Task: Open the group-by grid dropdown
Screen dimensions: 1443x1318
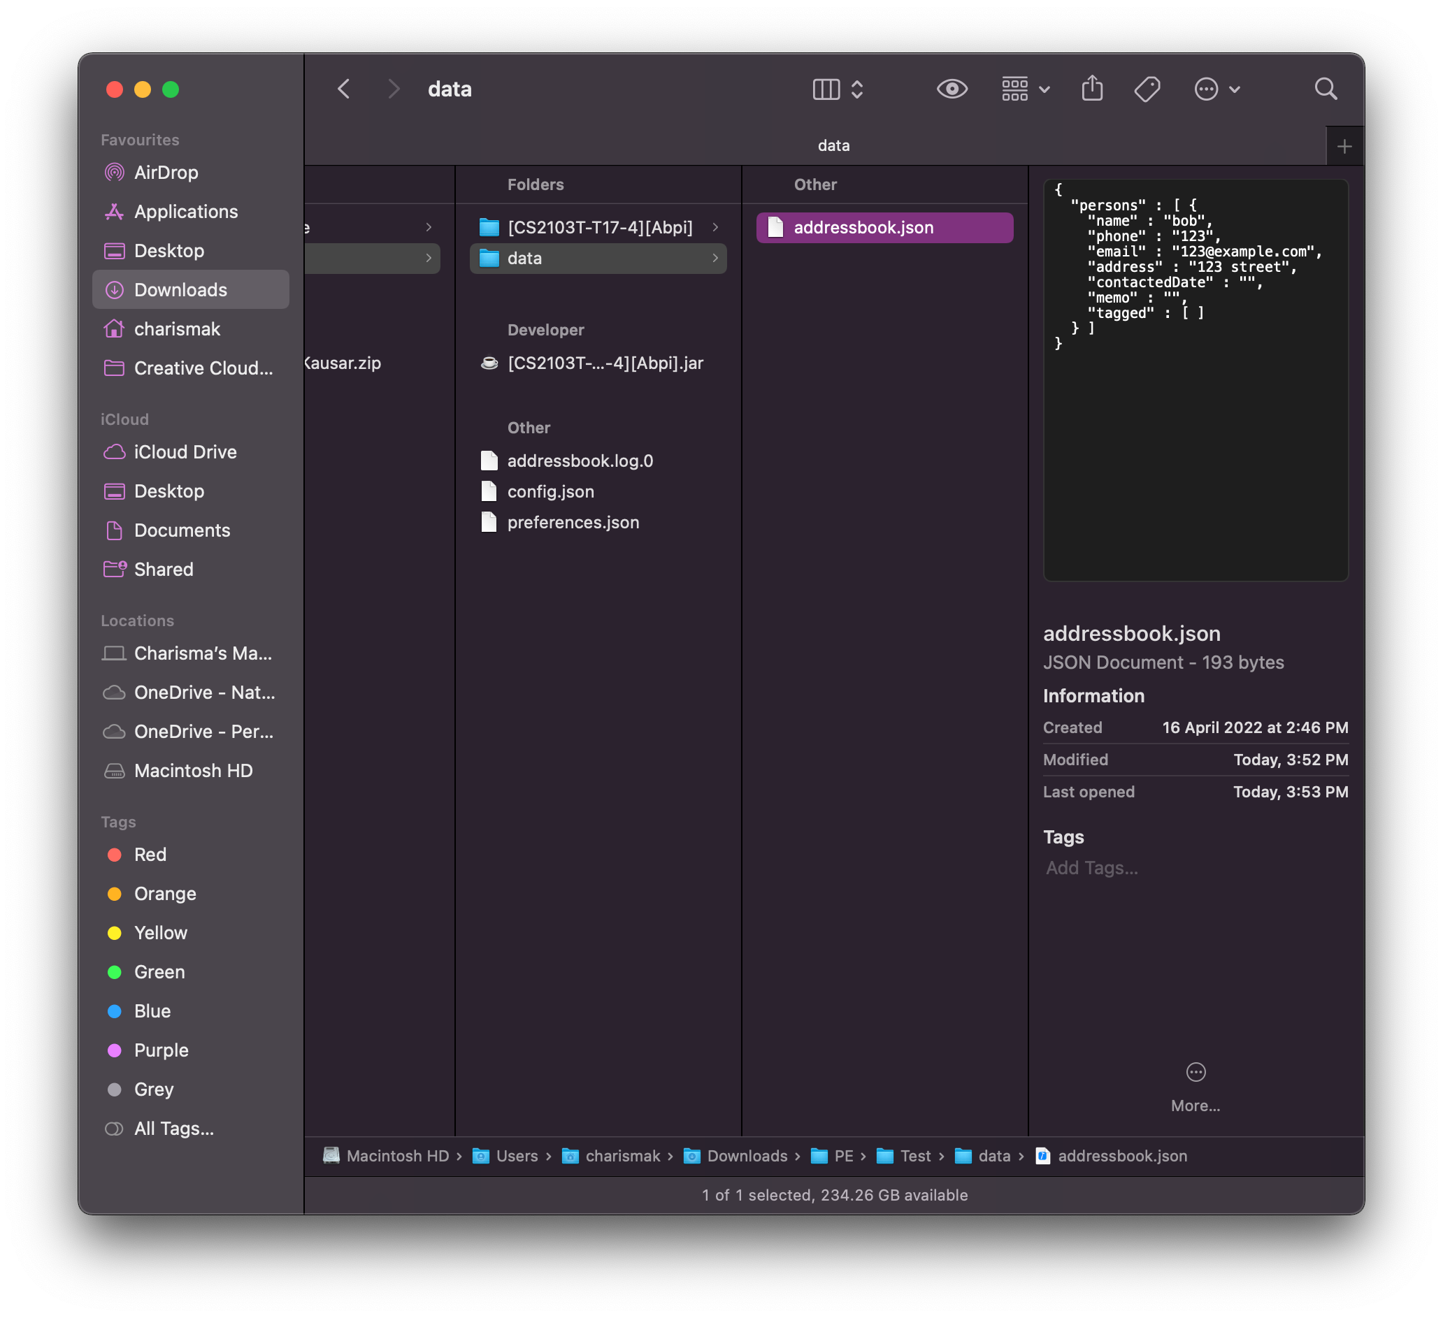Action: [x=1025, y=89]
